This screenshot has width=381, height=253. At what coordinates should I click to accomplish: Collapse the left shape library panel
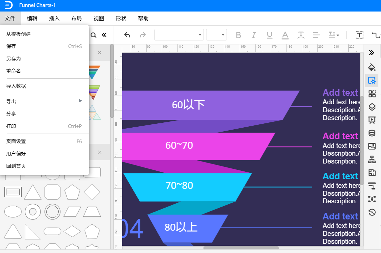[x=104, y=35]
